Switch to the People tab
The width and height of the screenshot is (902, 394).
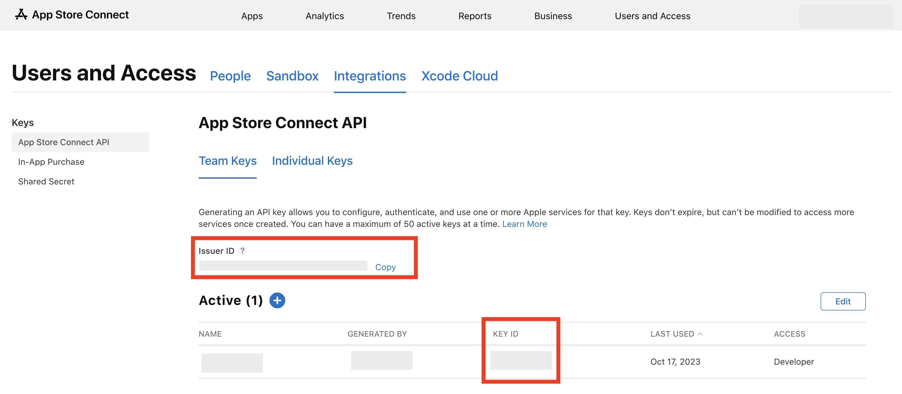[230, 76]
